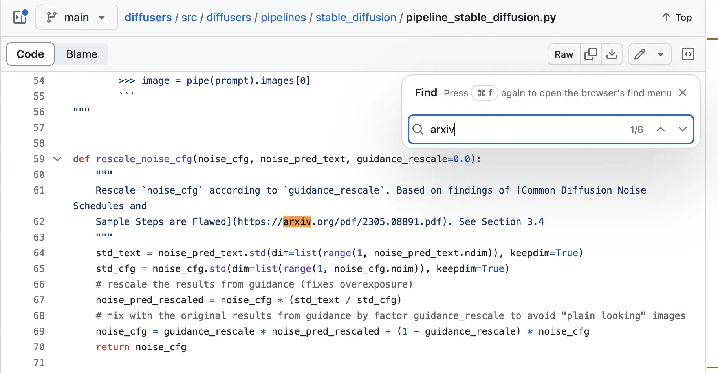The height and width of the screenshot is (373, 718).
Task: Jump back to Top of the file
Action: click(676, 17)
